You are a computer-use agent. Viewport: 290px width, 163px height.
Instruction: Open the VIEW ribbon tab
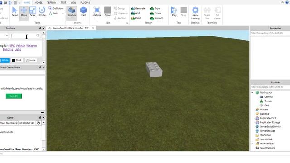(73, 3)
